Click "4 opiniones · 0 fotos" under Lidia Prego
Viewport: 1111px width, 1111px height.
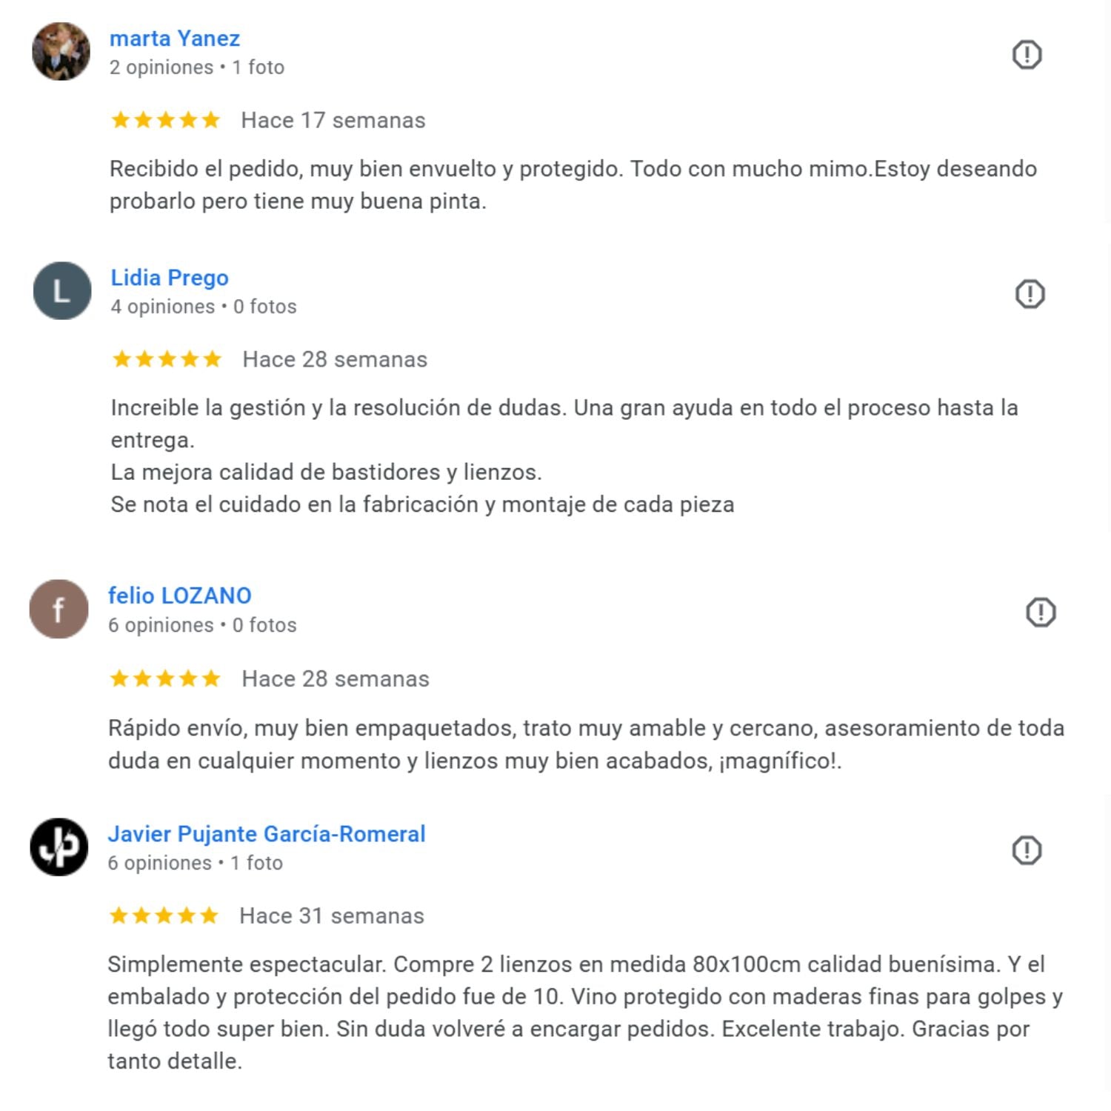(204, 307)
